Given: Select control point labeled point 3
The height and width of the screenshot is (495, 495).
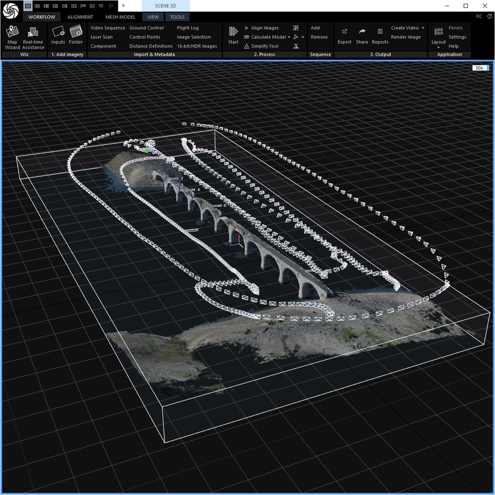Looking at the screenshot, I should coord(176,178).
